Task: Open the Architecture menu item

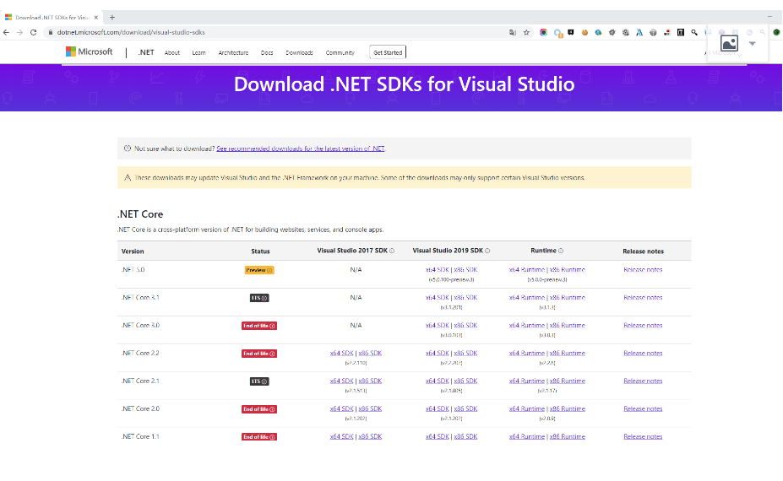Action: tap(233, 53)
